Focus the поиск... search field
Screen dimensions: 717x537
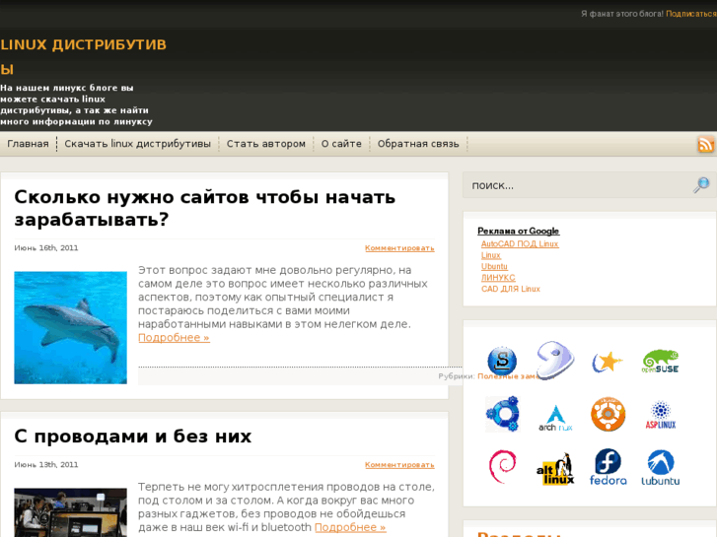tap(581, 185)
